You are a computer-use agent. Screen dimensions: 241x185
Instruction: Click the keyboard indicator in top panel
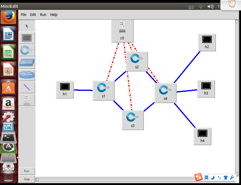pos(191,7)
